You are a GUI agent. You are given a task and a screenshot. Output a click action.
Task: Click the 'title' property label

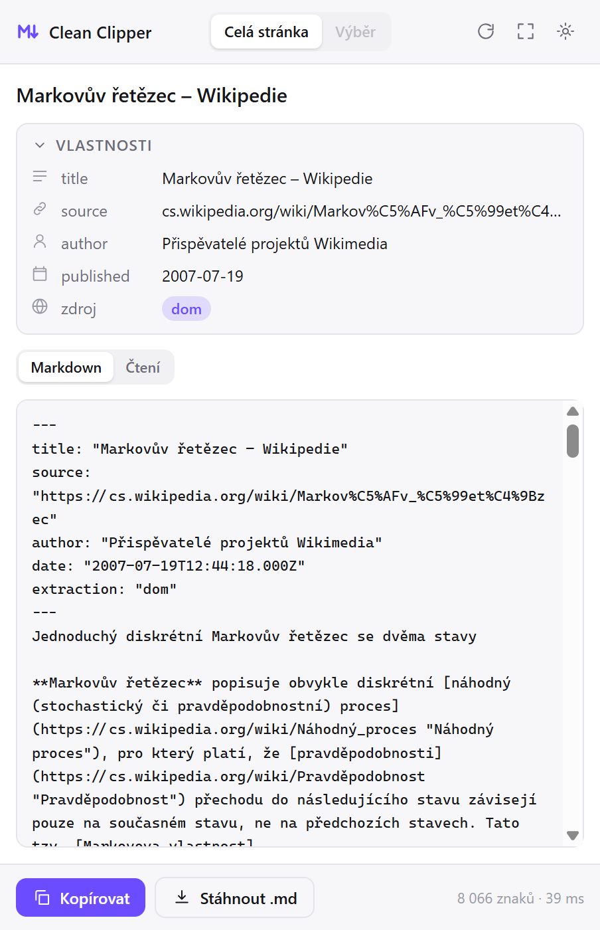pos(74,179)
